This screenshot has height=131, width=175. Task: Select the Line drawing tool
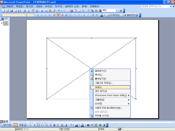pos(30,125)
